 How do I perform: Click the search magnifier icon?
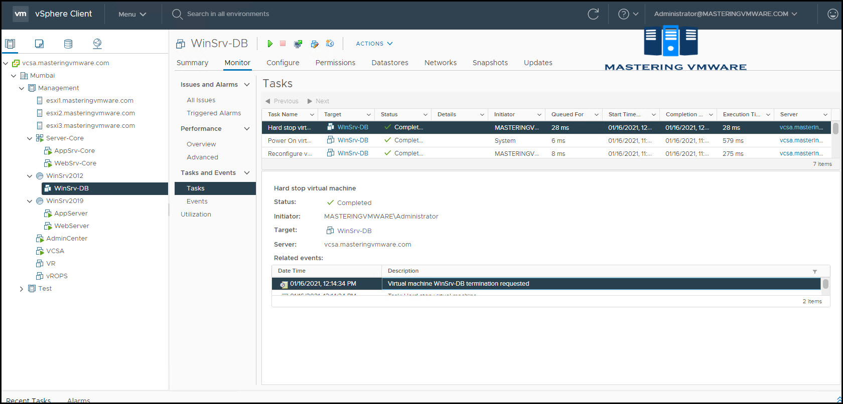(x=177, y=14)
